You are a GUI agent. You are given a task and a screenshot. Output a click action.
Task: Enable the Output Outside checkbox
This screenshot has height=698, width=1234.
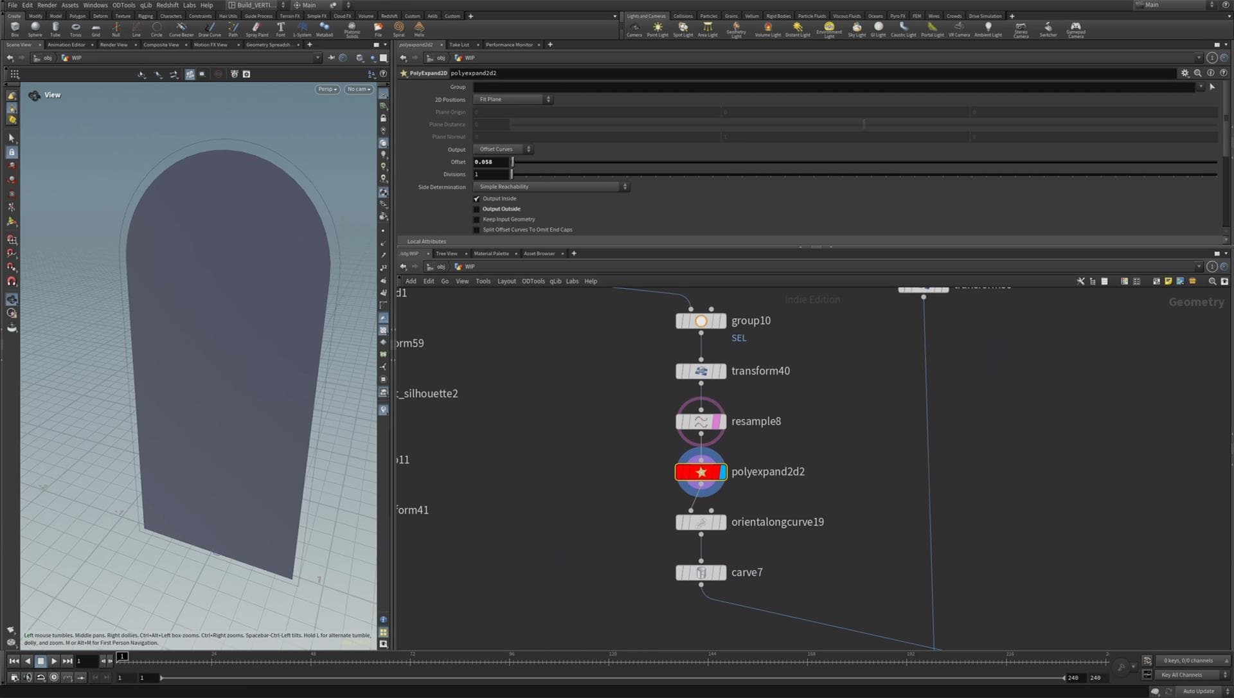pos(477,210)
